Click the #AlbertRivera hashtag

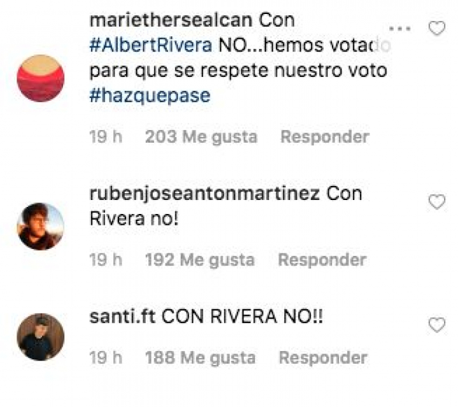click(151, 45)
